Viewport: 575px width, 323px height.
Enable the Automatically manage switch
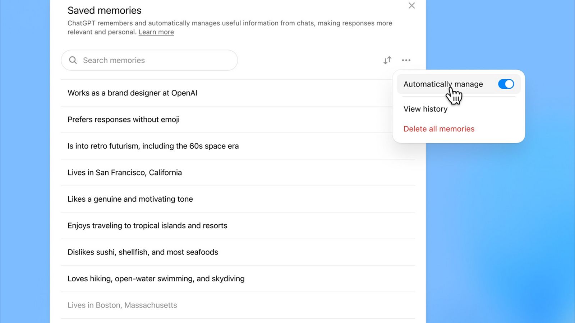tap(506, 84)
